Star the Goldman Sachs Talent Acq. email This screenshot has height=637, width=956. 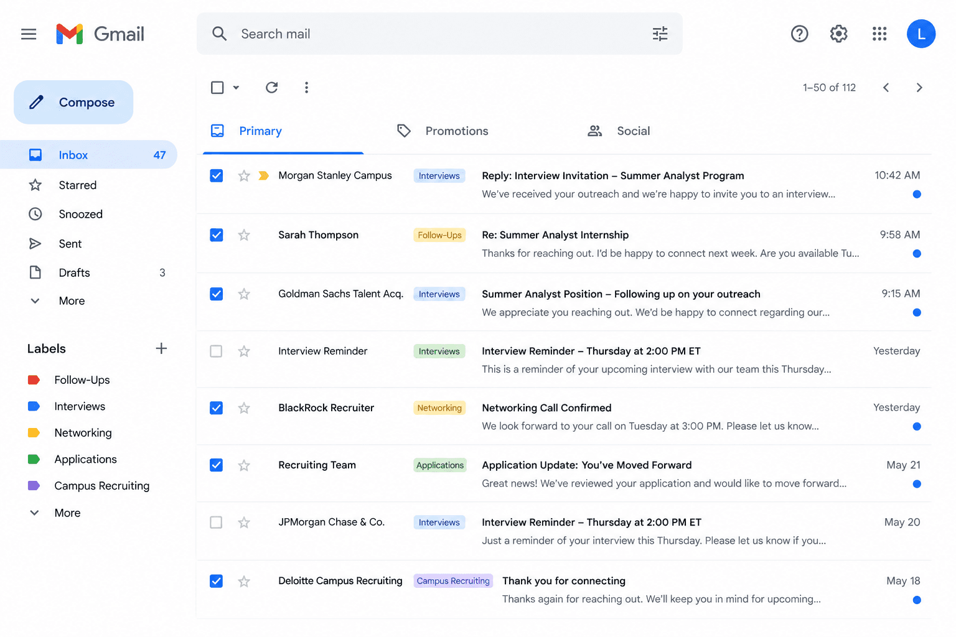click(244, 294)
